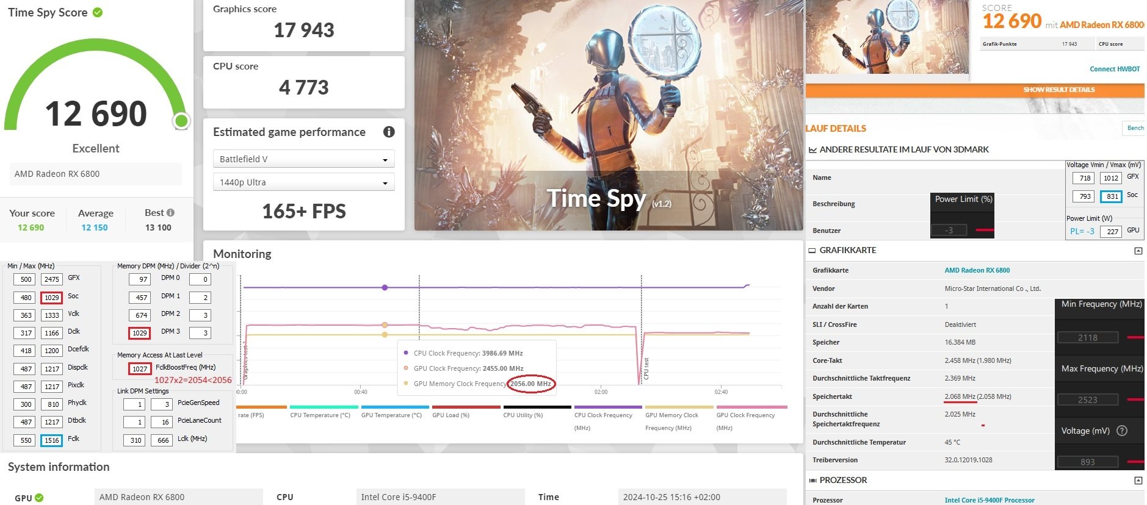This screenshot has height=505, width=1147.
Task: Open the Battlefield V game dropdown
Action: click(303, 159)
